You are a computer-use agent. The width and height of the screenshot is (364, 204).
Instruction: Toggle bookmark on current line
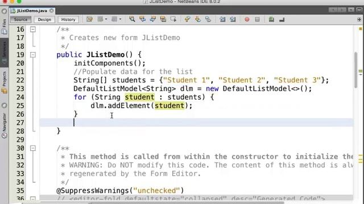pos(208,19)
